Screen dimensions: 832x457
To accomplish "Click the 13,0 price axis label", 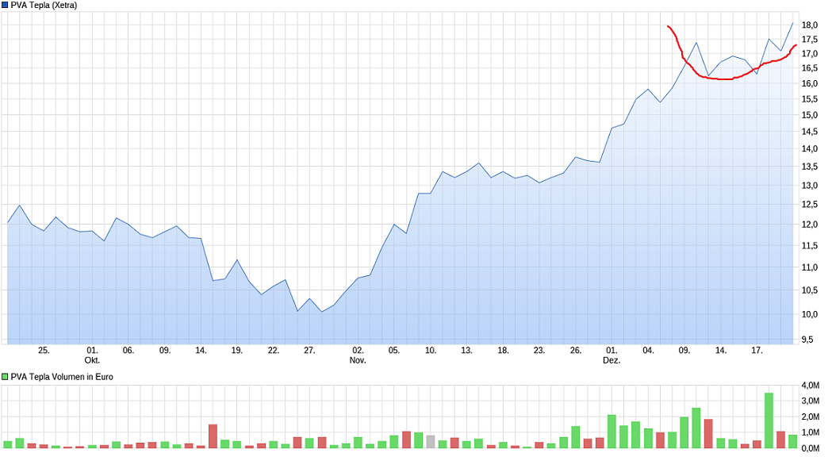I will point(809,186).
